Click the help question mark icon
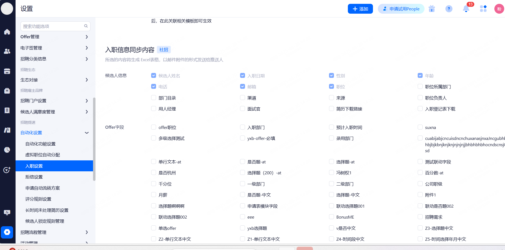Viewport: 505px width, 250px height. 449,9
